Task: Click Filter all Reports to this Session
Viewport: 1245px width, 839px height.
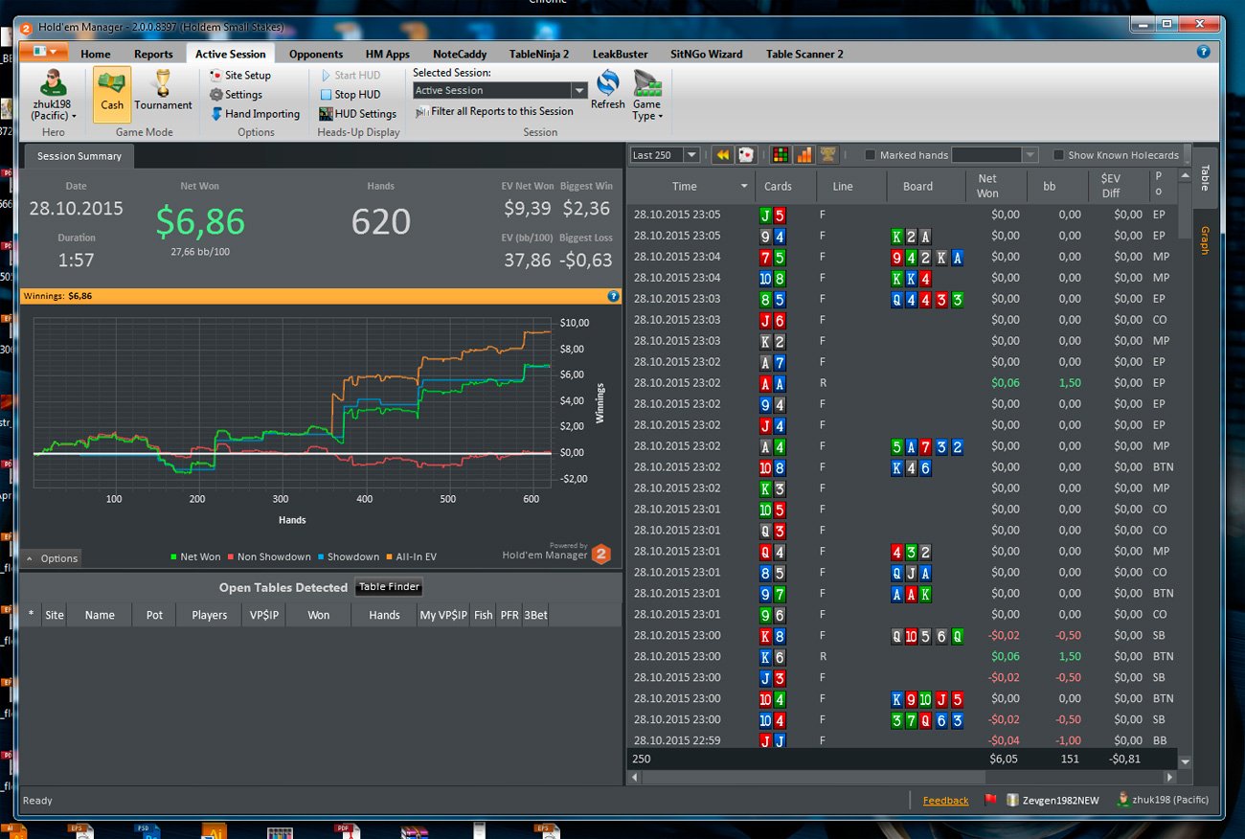Action: 494,111
